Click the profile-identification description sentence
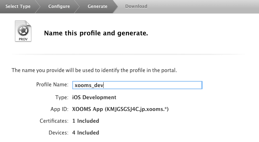259x142 pixels. [94, 70]
